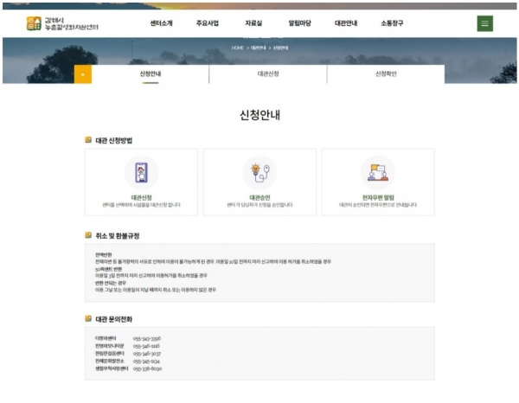
Task: Open the green hamburger menu
Action: click(485, 23)
